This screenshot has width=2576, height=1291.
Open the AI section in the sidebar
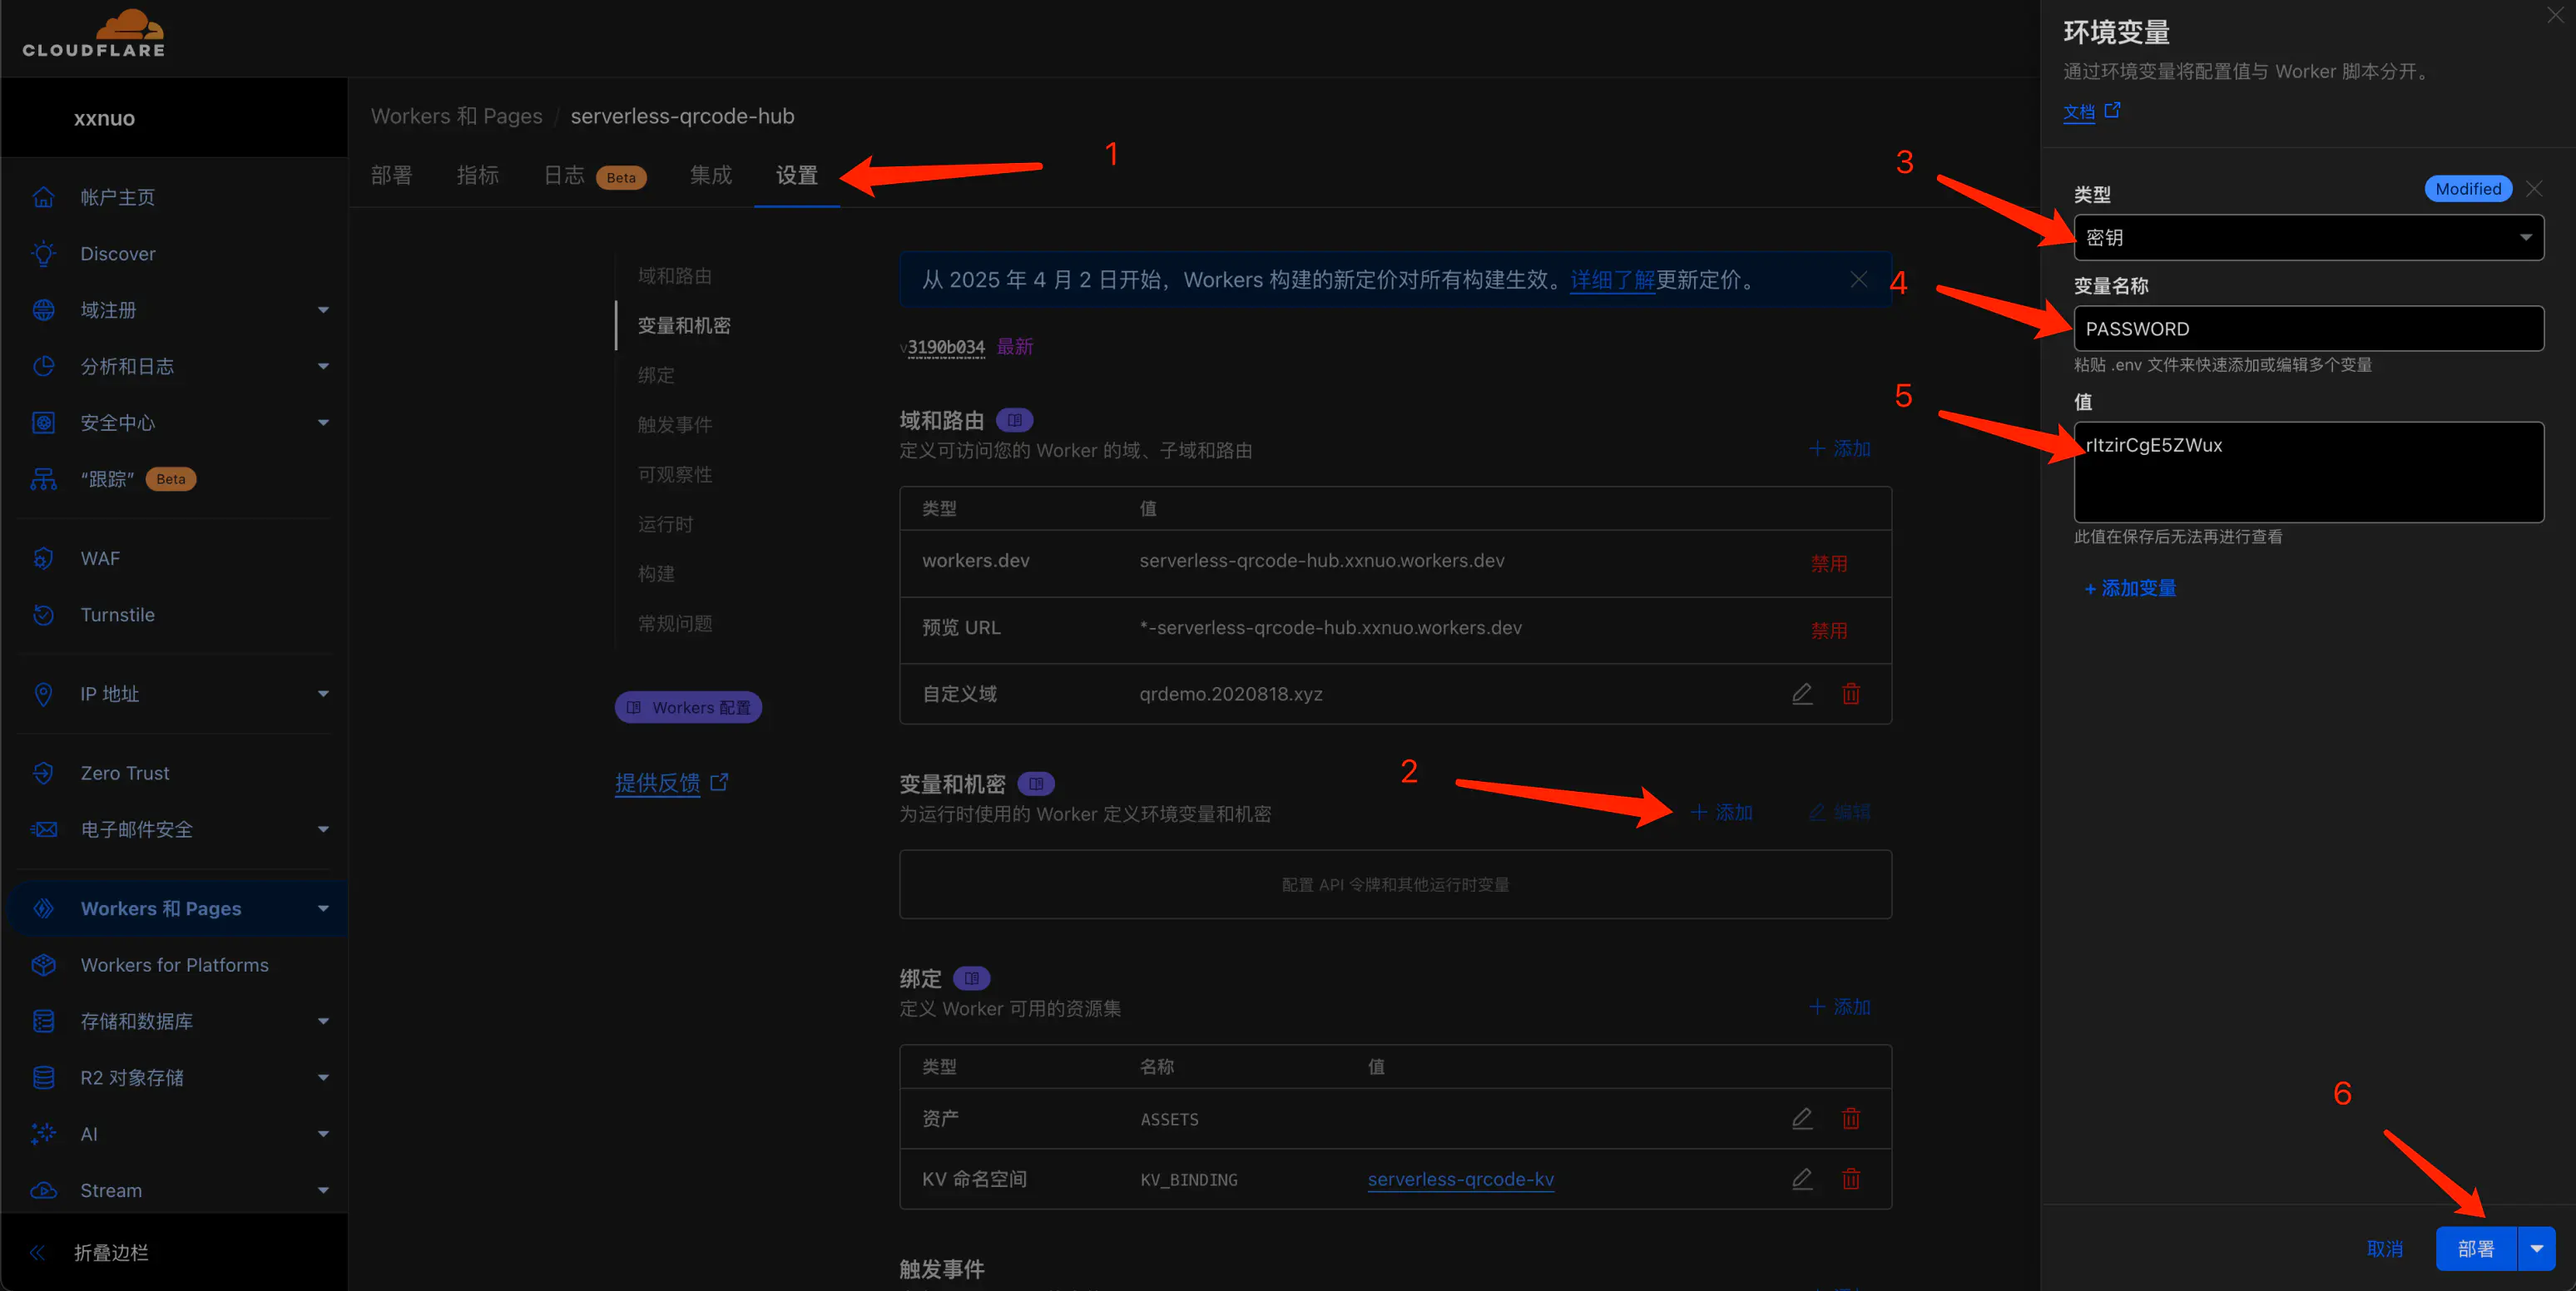click(89, 1134)
